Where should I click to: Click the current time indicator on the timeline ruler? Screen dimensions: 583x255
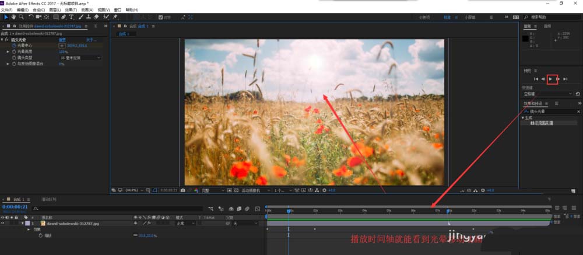point(288,210)
